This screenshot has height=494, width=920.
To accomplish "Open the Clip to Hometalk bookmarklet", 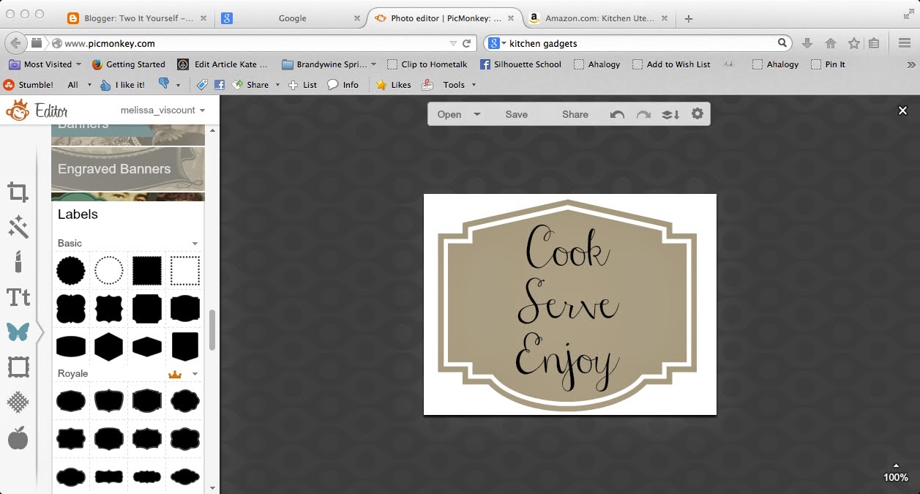I will 427,64.
